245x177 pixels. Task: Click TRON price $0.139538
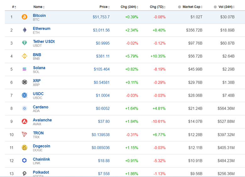101,135
